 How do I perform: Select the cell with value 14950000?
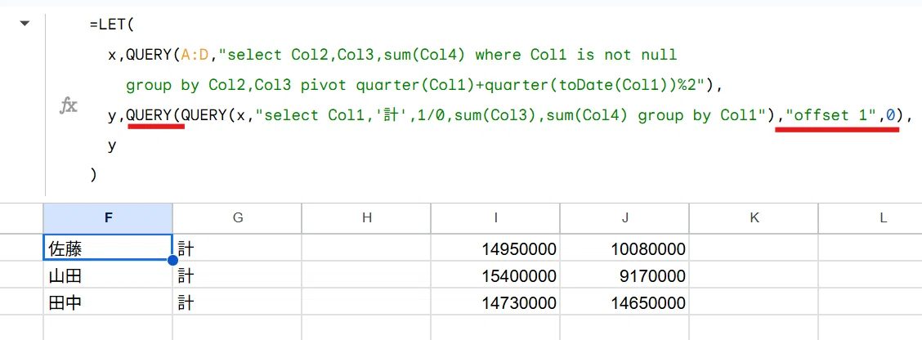coord(495,248)
